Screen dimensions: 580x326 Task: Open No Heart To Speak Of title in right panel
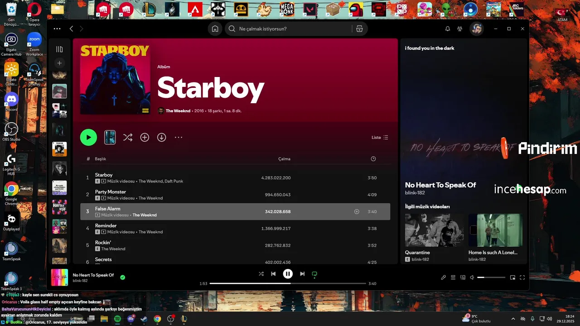(440, 185)
